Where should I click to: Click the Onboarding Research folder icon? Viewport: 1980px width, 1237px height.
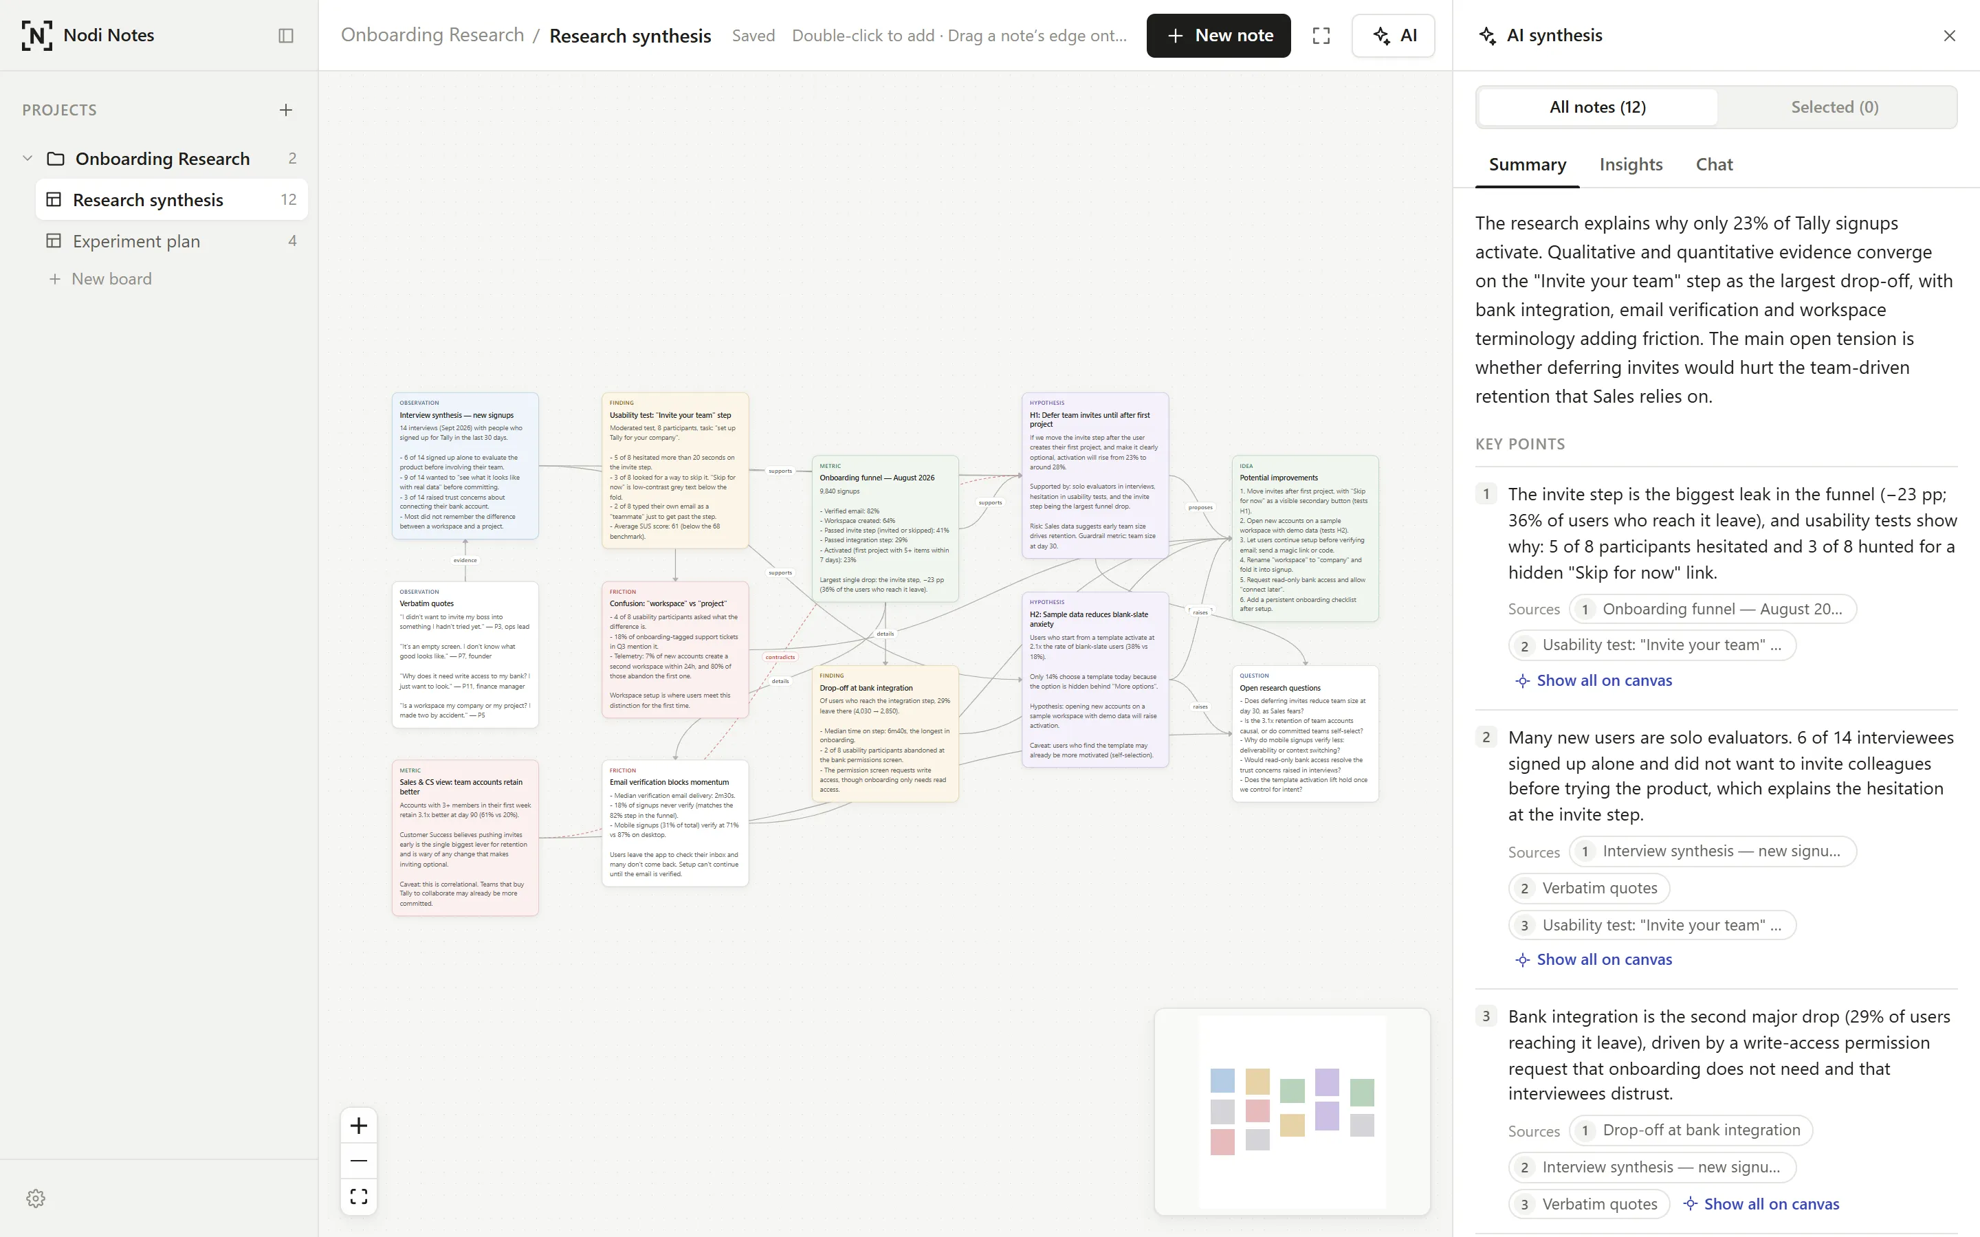point(56,159)
